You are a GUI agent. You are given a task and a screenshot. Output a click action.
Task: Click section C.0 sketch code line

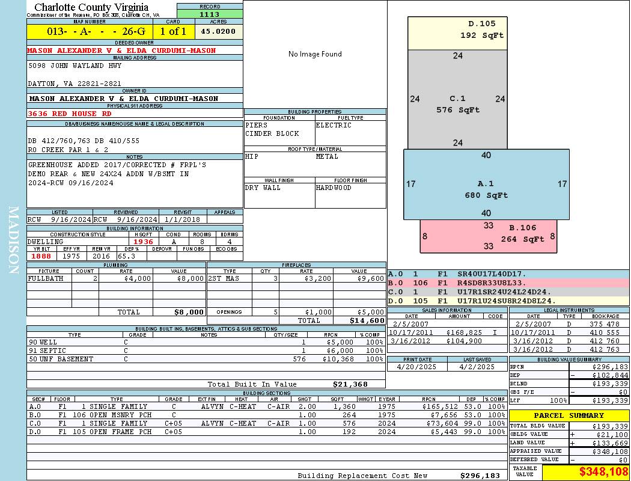pos(508,292)
